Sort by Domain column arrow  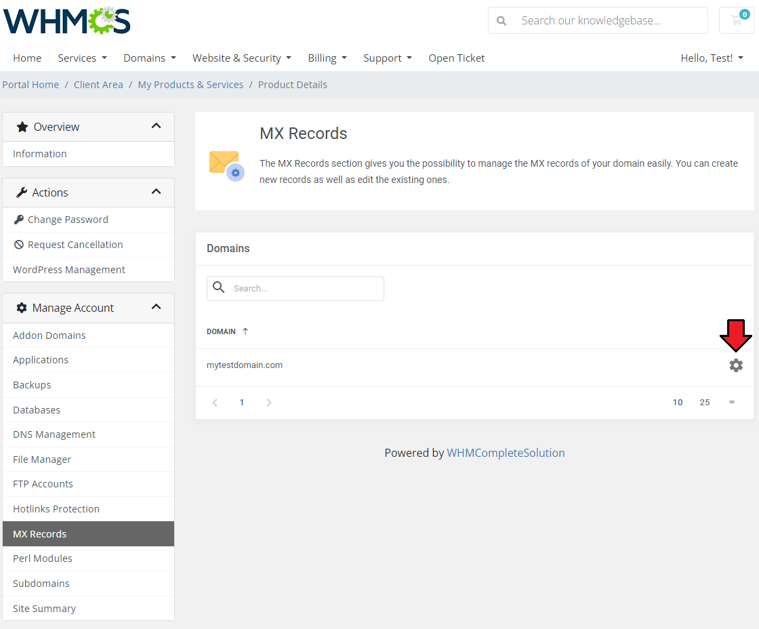point(245,331)
